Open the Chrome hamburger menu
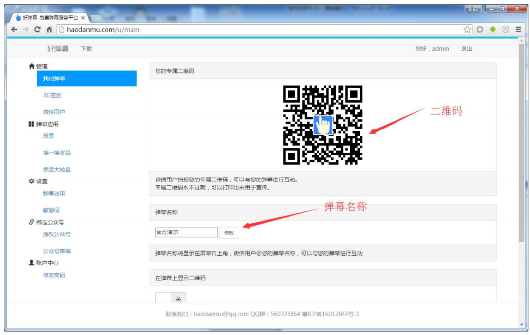 [518, 30]
